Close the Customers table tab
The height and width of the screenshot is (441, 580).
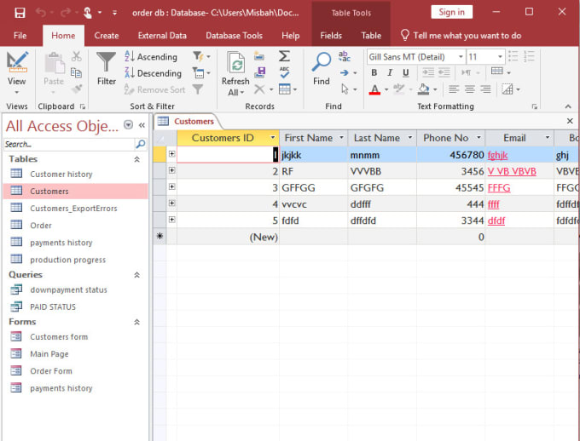pyautogui.click(x=570, y=121)
